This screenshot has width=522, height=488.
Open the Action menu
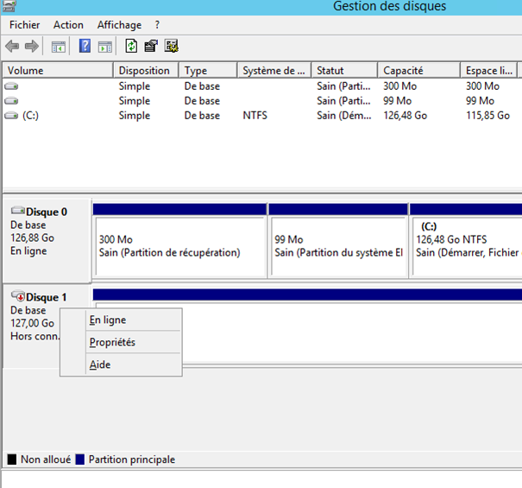(68, 25)
